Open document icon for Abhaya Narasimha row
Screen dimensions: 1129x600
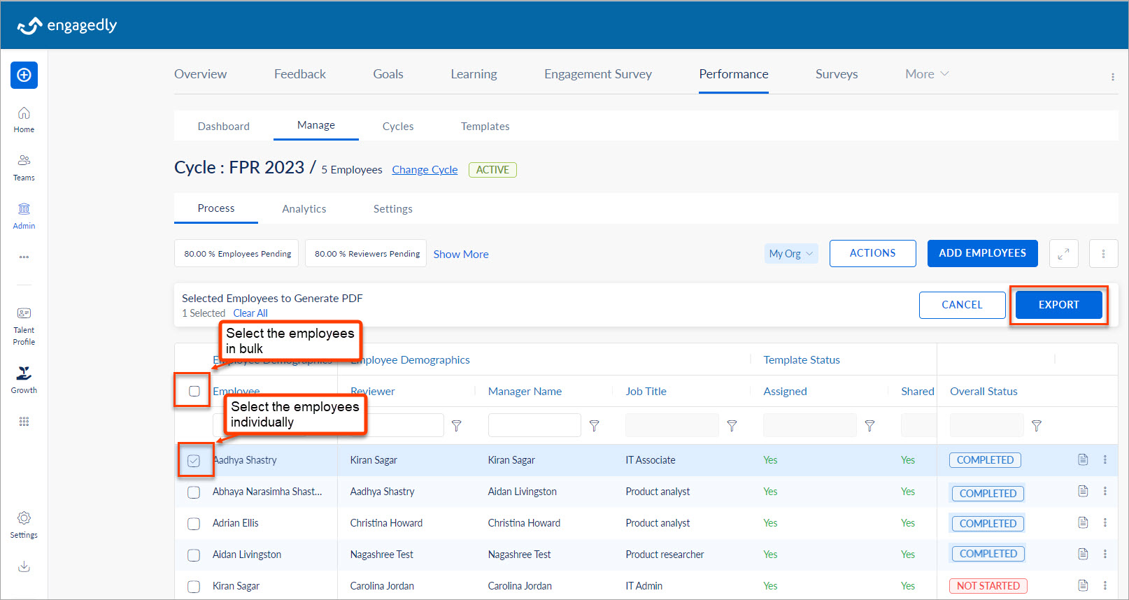pyautogui.click(x=1083, y=491)
